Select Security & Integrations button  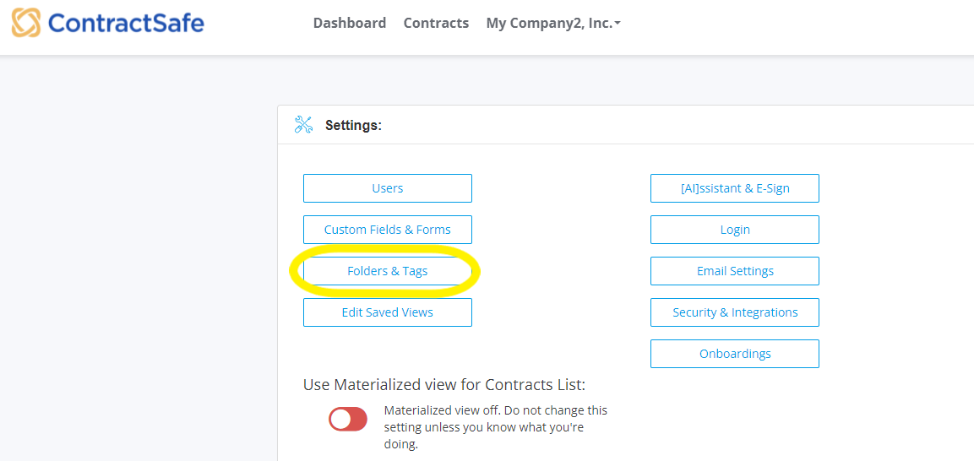click(735, 312)
